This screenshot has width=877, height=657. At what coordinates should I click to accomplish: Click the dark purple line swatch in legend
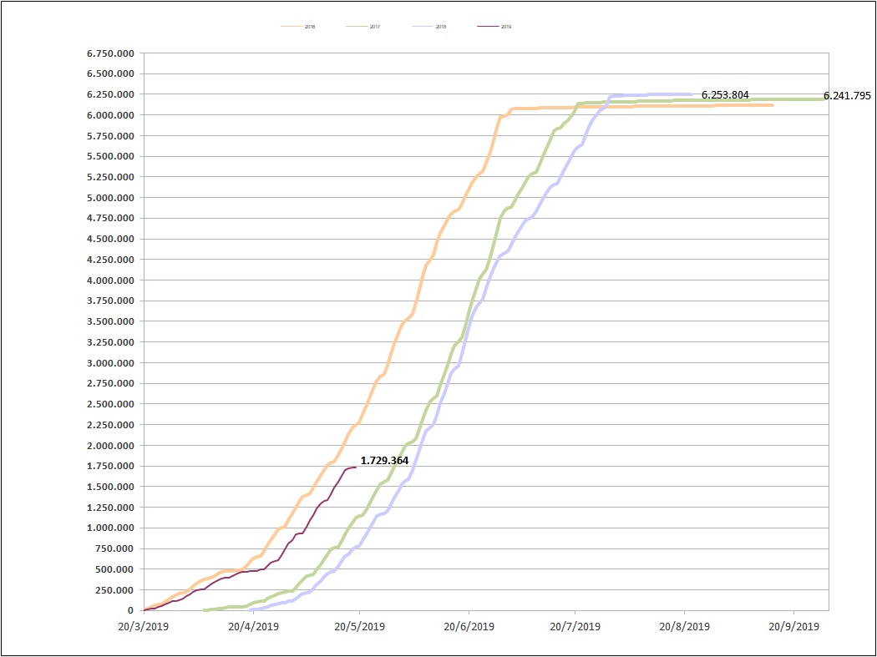(x=488, y=27)
